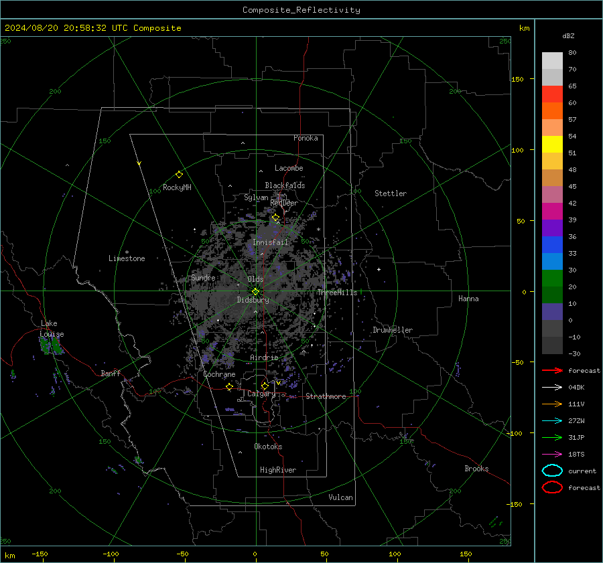Click the light blue 30-33 dBZ swatch
603x563 pixels.
coord(552,261)
